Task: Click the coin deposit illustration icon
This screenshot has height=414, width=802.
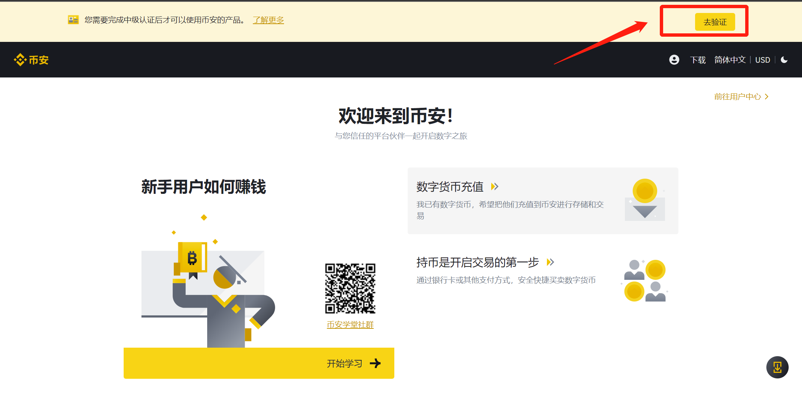Action: 645,200
